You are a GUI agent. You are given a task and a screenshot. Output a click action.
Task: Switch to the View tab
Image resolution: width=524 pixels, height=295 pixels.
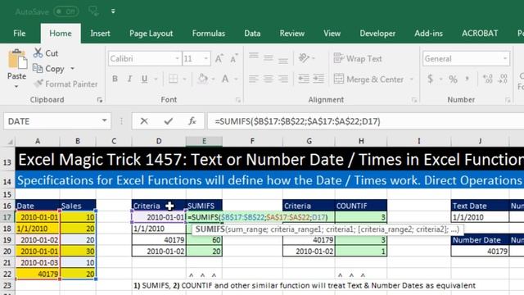332,34
